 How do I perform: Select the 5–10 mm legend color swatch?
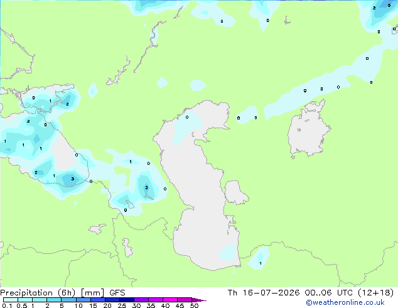[69, 300]
